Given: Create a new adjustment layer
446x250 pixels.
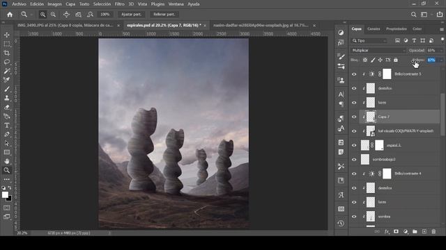Looking at the screenshot, I should point(406,231).
